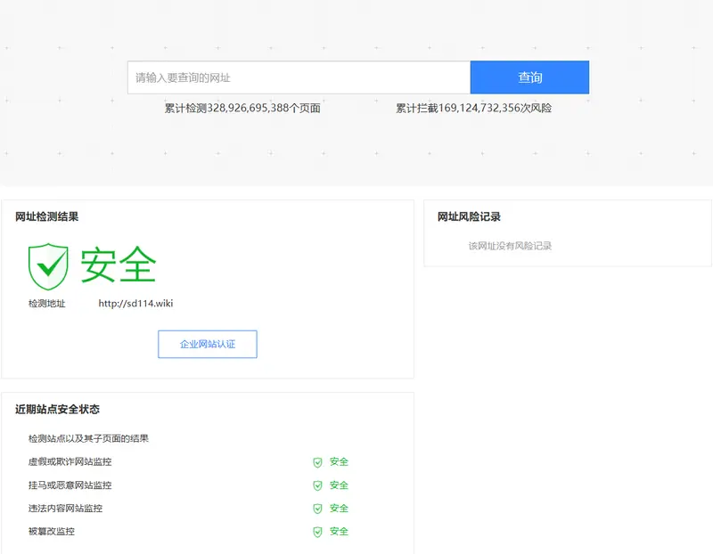Click the blue 查询 search button

pyautogui.click(x=529, y=77)
